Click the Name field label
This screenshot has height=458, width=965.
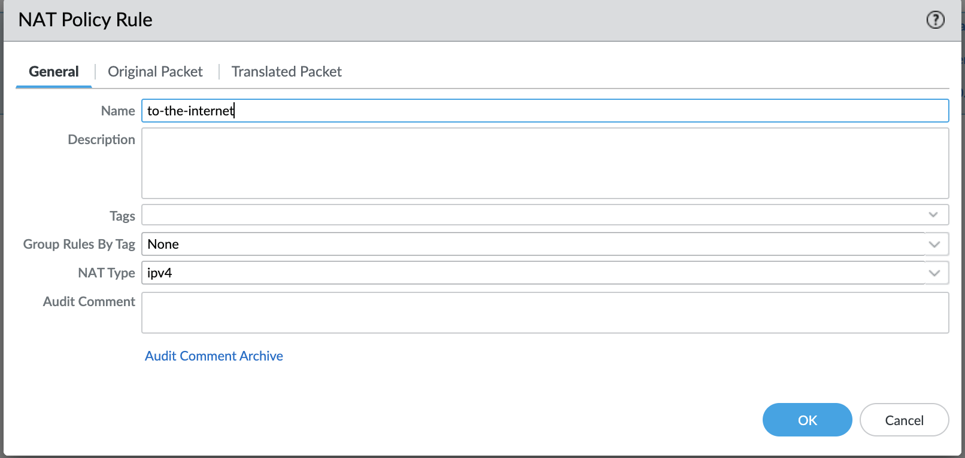click(118, 111)
